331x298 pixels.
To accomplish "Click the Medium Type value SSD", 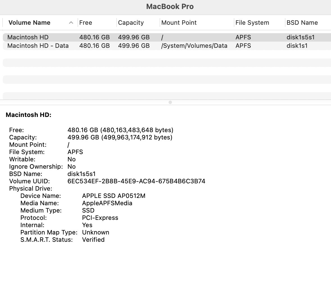I will click(88, 211).
